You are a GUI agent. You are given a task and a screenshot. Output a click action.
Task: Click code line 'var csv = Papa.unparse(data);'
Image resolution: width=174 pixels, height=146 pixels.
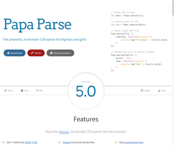point(129,25)
